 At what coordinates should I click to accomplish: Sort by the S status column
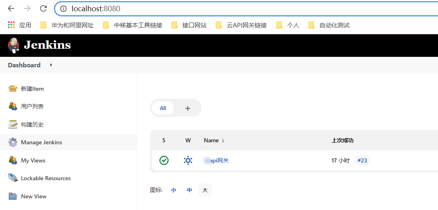(x=164, y=140)
